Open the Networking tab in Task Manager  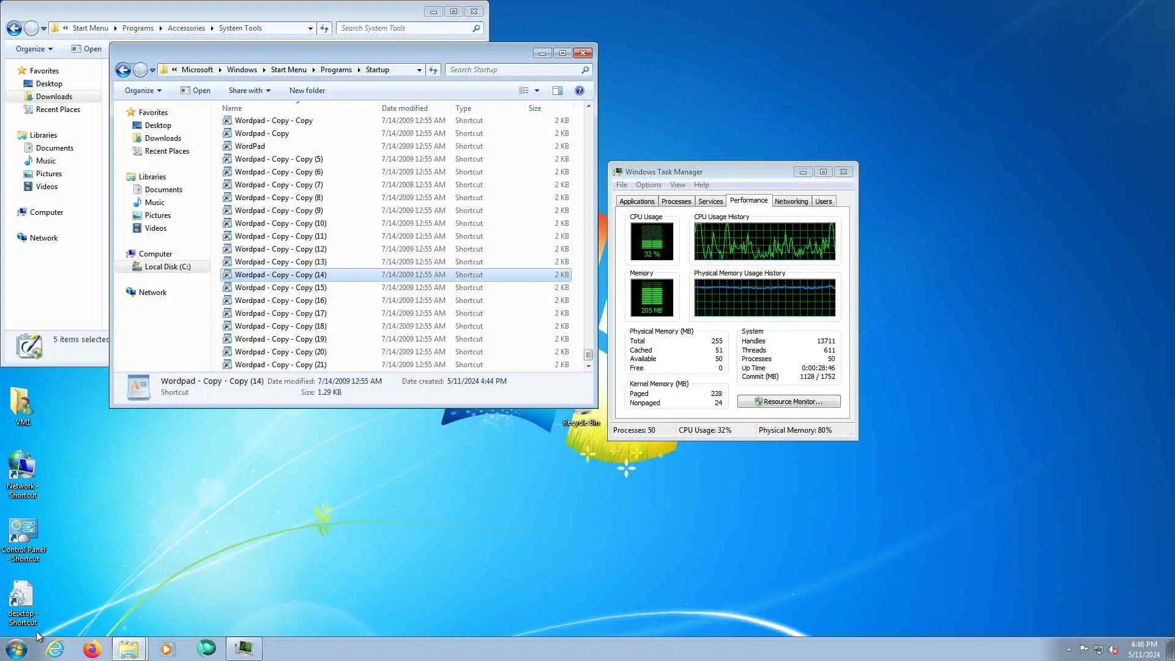click(x=791, y=201)
